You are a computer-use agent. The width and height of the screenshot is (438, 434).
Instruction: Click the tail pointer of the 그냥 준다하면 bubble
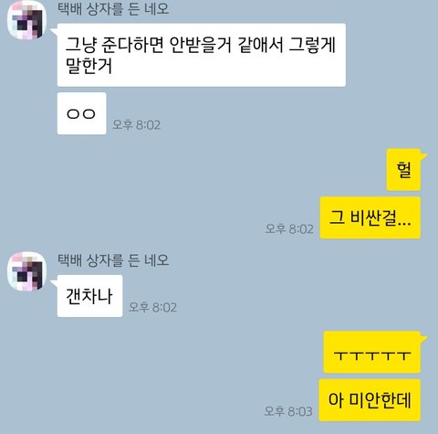click(54, 32)
